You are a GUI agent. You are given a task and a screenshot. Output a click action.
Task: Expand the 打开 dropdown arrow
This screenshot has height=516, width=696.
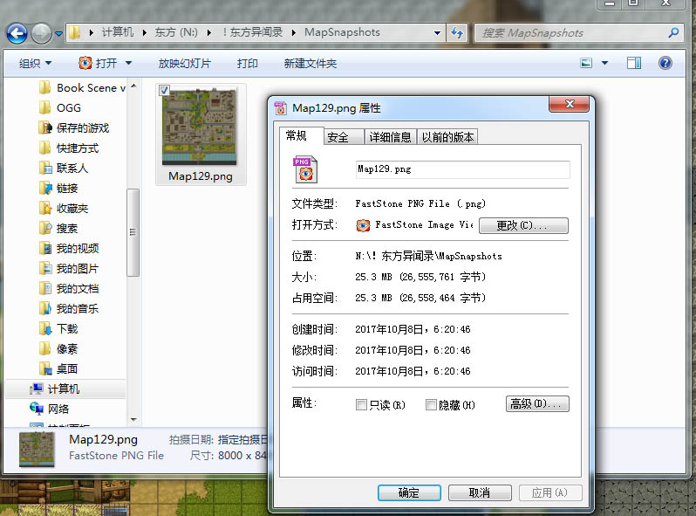pyautogui.click(x=128, y=63)
